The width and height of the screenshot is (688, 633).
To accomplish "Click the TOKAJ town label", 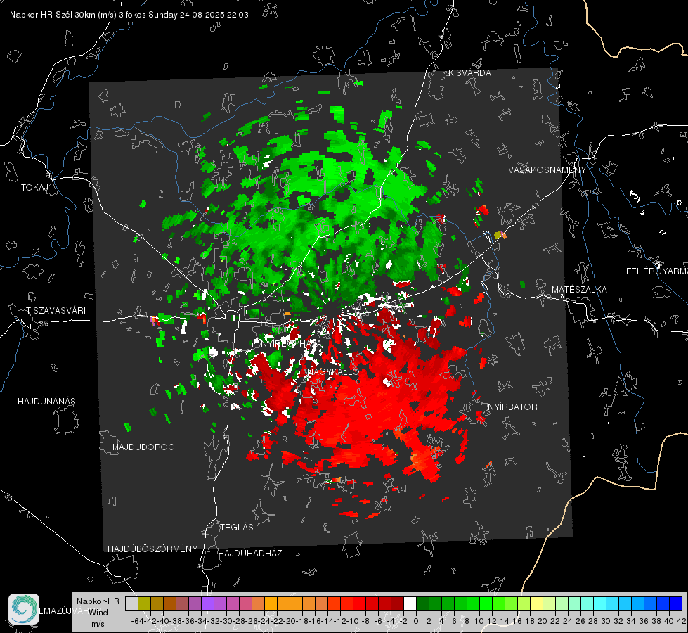I will (x=34, y=188).
